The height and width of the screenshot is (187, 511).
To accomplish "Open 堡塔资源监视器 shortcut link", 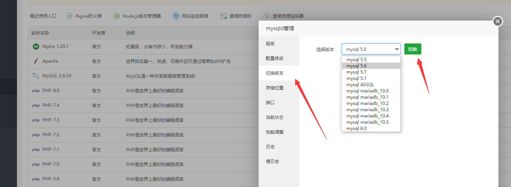I will (x=288, y=16).
